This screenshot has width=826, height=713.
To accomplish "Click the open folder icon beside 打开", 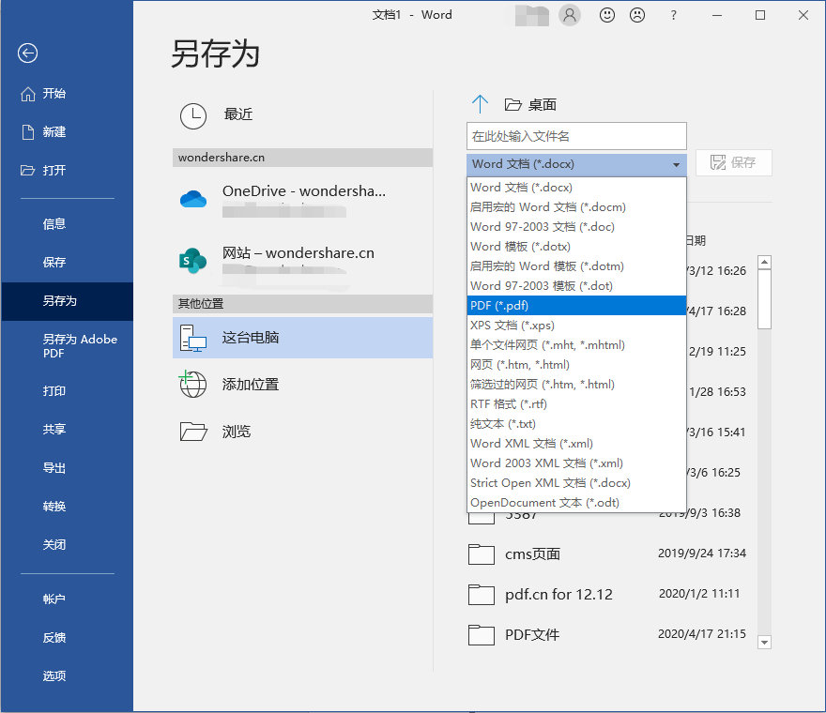I will [x=27, y=170].
